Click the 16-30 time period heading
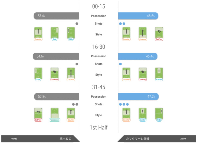This screenshot has width=197, height=143. [98, 47]
